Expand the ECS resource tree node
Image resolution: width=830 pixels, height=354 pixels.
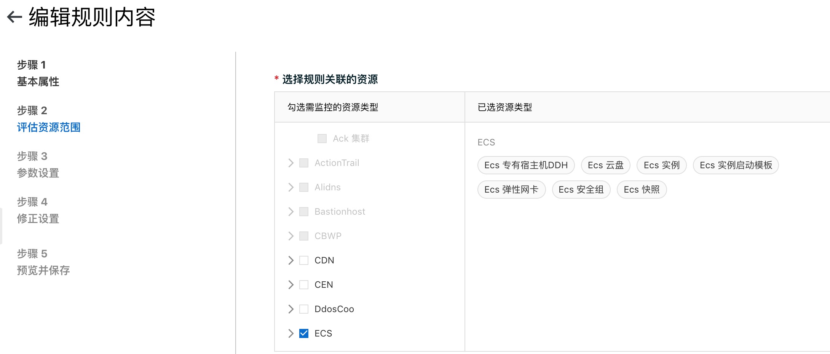coord(291,333)
